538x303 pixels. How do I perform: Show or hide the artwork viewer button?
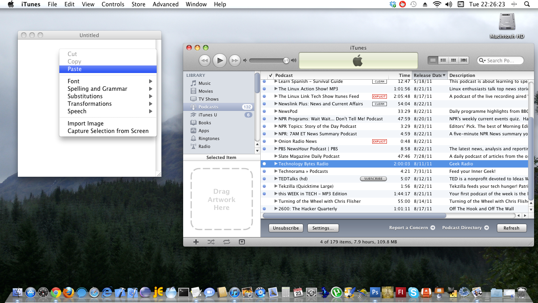(x=242, y=242)
